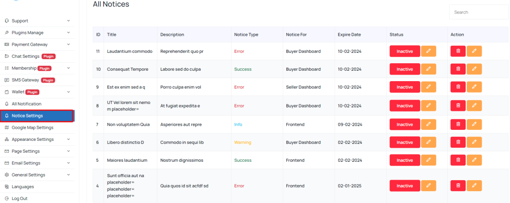Delete notice 10 Consequat Tempore trash icon
510x203 pixels.
click(x=458, y=69)
